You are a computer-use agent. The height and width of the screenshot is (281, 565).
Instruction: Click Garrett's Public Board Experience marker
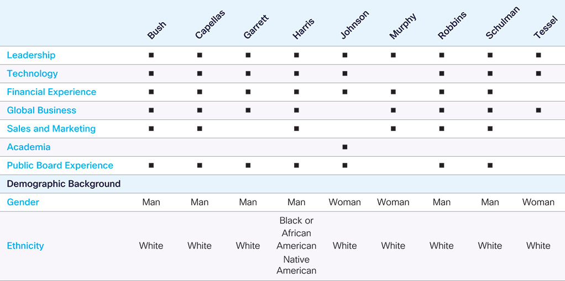tap(248, 166)
